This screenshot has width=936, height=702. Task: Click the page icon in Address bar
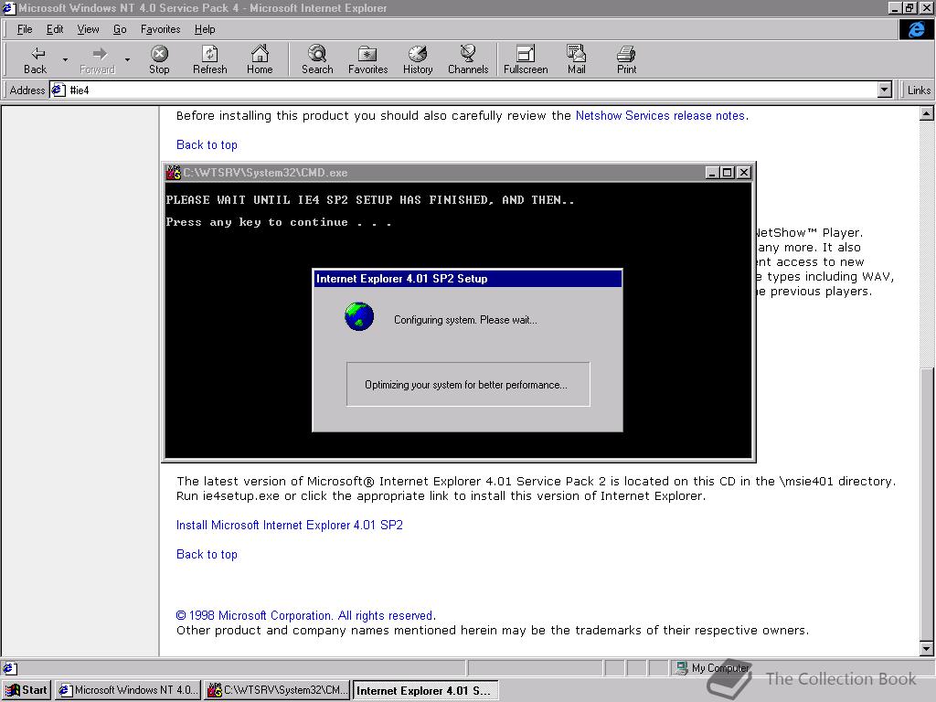point(58,90)
